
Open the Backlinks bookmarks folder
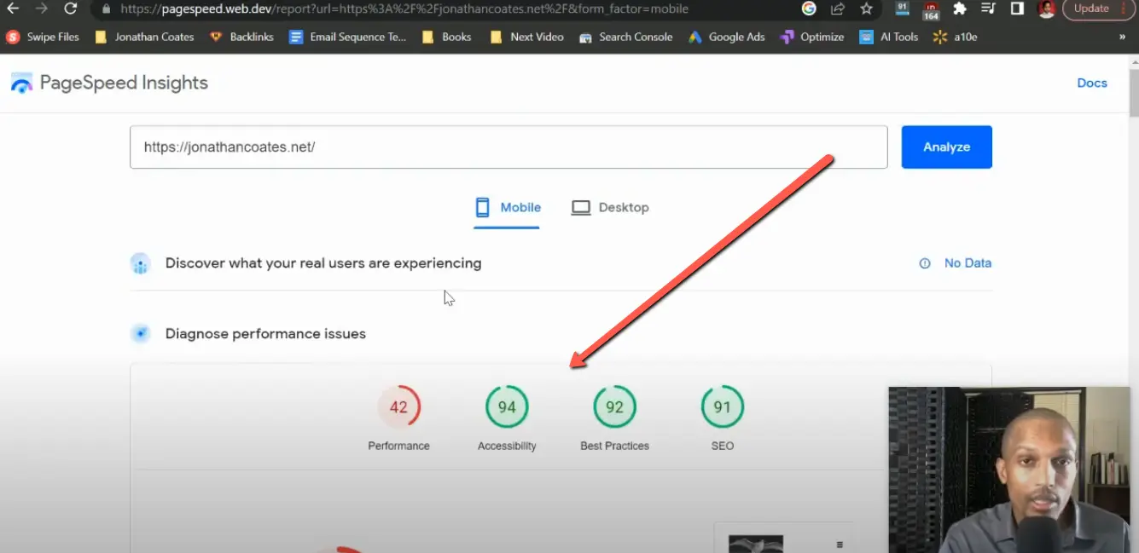tap(241, 37)
